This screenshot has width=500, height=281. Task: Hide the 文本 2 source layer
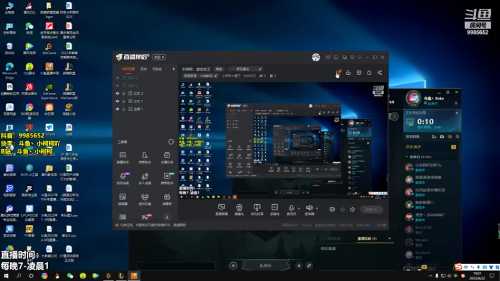coord(117,93)
